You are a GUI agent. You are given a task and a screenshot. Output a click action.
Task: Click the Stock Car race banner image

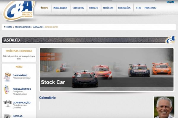pyautogui.click(x=107, y=69)
